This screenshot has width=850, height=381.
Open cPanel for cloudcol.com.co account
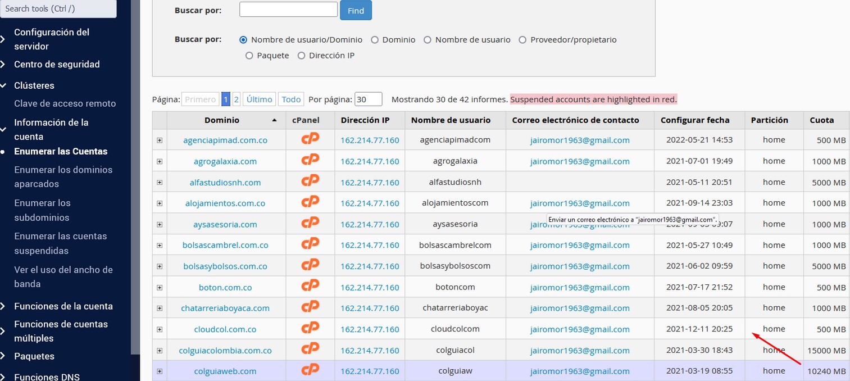(310, 329)
